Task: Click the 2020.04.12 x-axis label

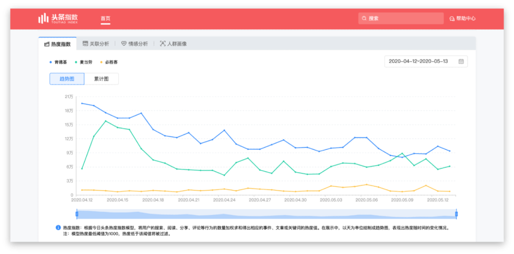Action: (82, 199)
